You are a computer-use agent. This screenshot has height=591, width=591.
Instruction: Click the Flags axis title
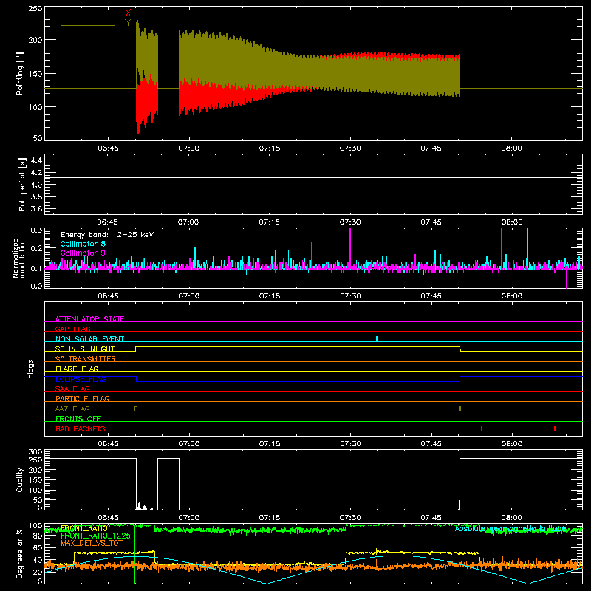click(x=30, y=369)
